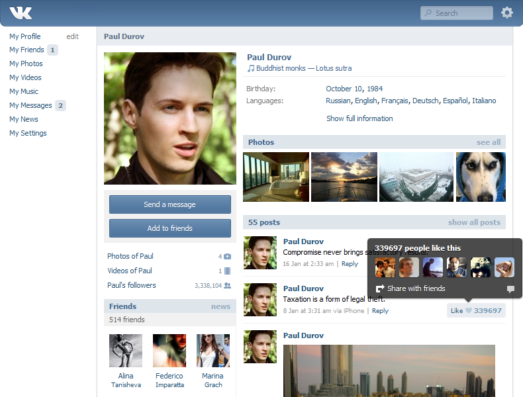The image size is (523, 397).
Task: Open see all photos
Action: tap(489, 142)
